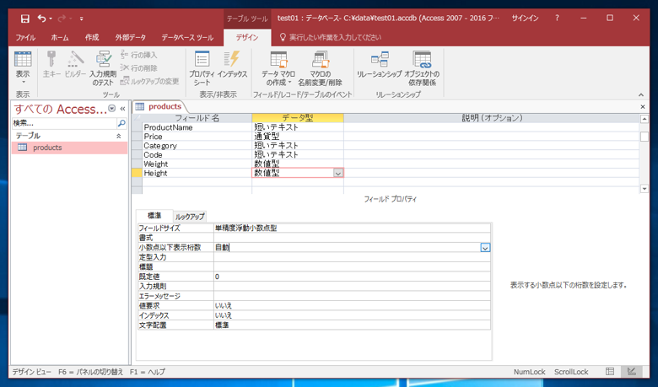Image resolution: width=658 pixels, height=387 pixels.
Task: Collapse navigation pane with « button
Action: 122,109
